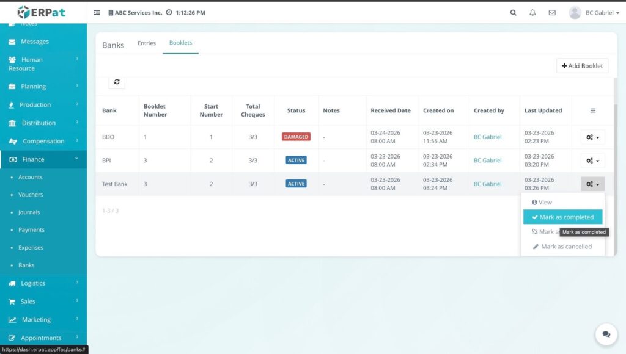The height and width of the screenshot is (354, 626).
Task: Toggle the sidebar with the hamburger icon
Action: (97, 13)
